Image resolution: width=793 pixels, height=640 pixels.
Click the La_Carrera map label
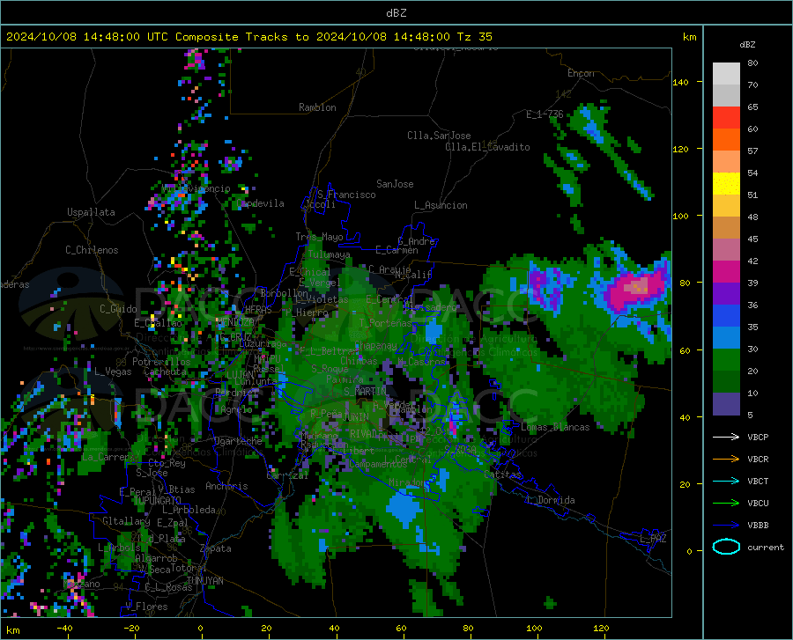pyautogui.click(x=107, y=457)
